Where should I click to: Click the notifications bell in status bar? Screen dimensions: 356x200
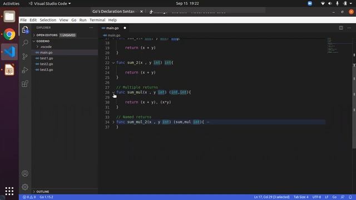click(350, 197)
